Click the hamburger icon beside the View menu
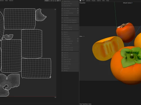This screenshot has width=141, height=105. pyautogui.click(x=80, y=1)
